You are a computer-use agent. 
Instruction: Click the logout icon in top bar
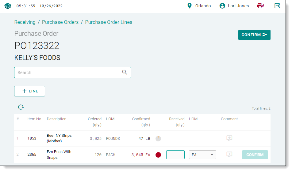point(277,6)
